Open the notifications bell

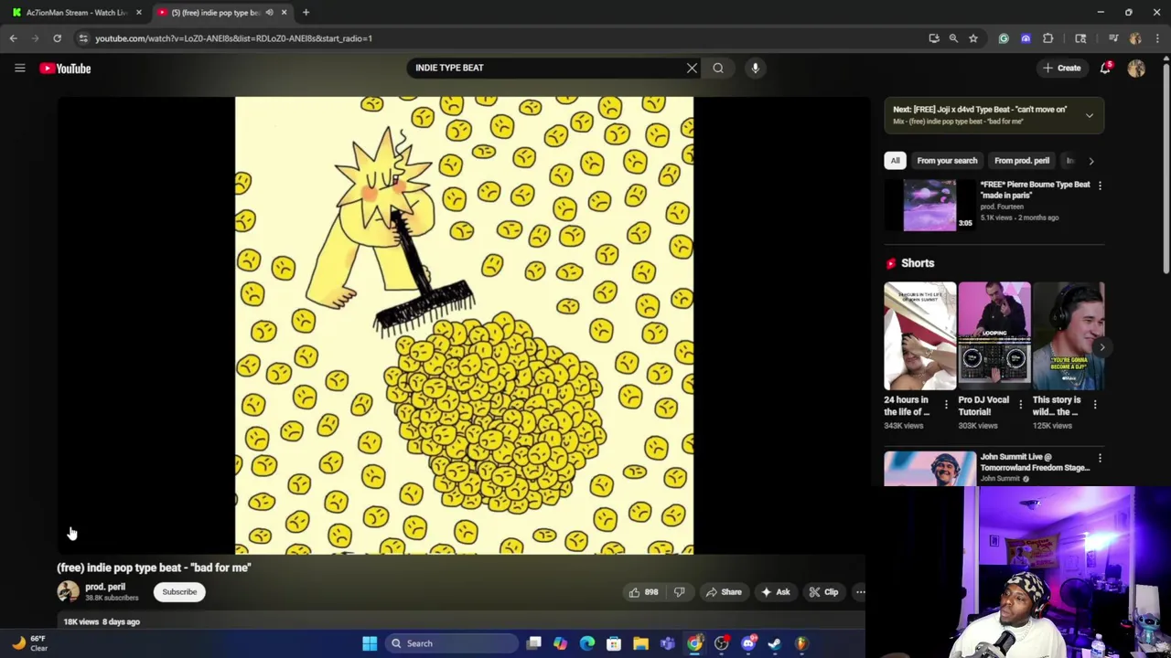pos(1105,68)
